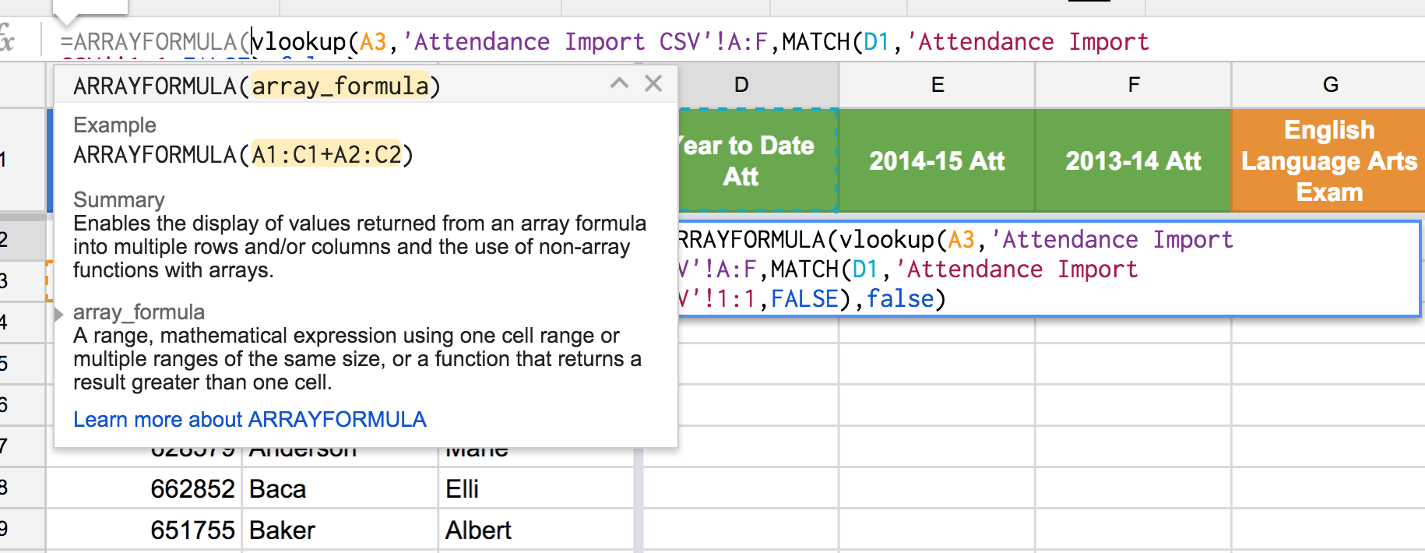This screenshot has height=553, width=1425.
Task: Click the array_formula parameter in tooltip header
Action: coord(340,86)
